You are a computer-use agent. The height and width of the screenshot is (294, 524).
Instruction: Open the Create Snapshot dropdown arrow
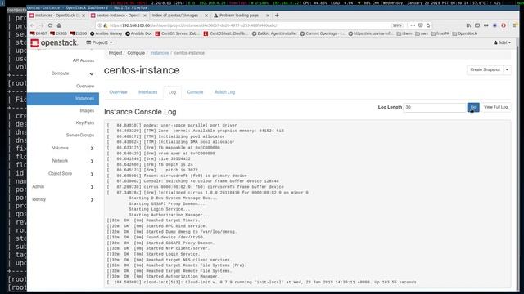click(x=507, y=70)
